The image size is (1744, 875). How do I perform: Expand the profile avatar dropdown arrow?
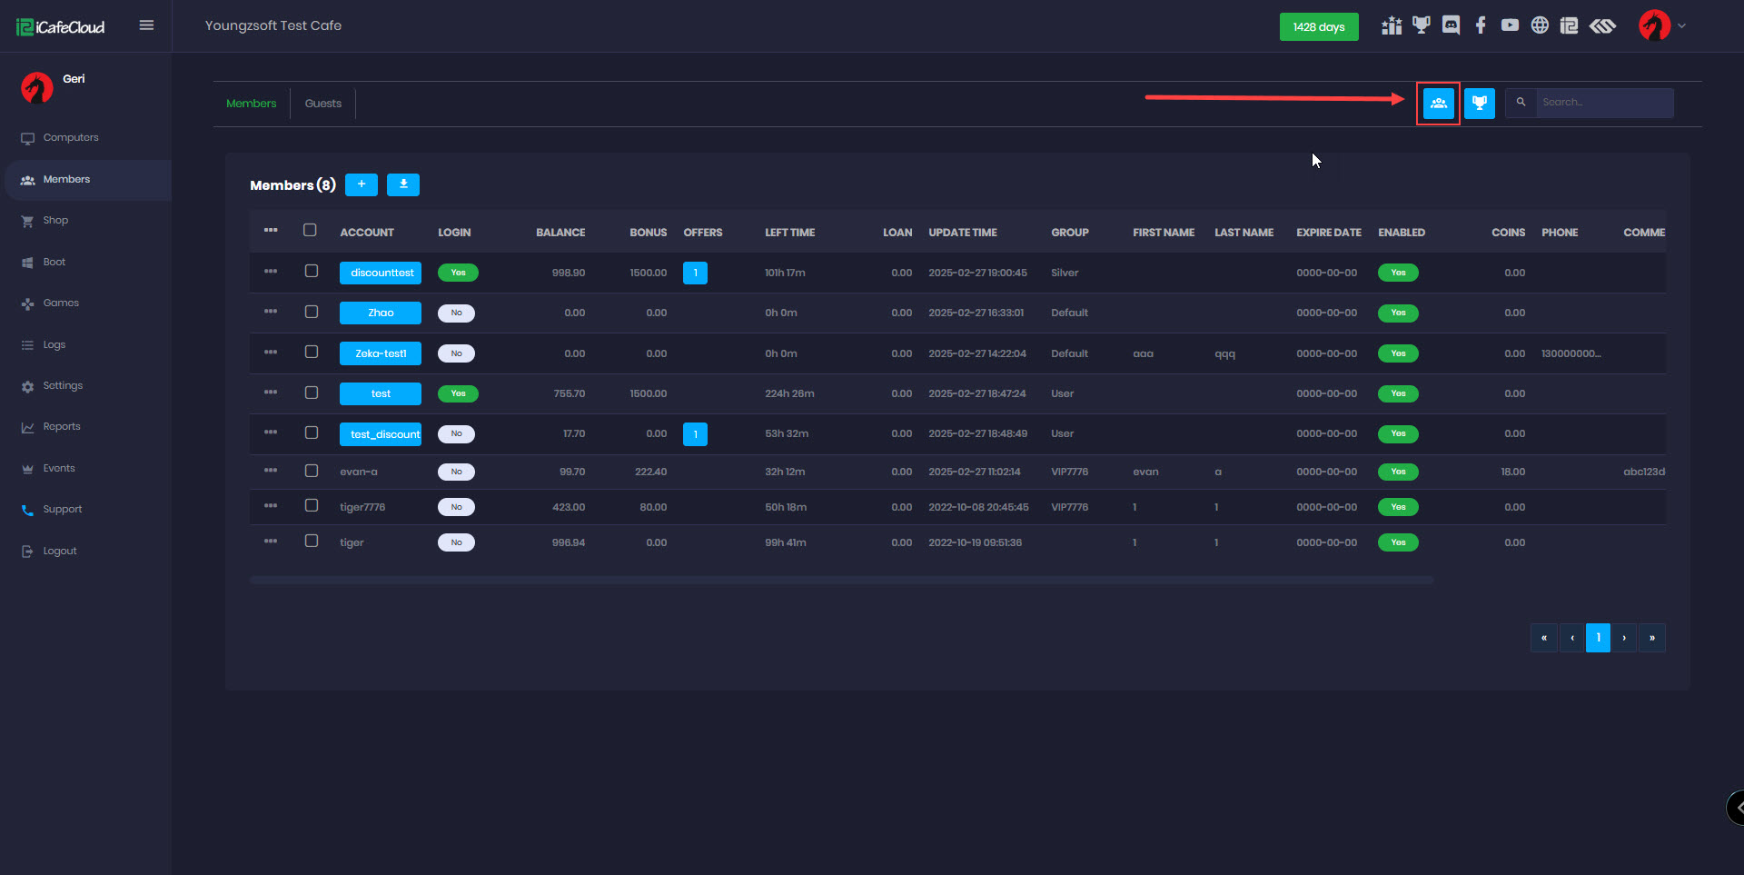[x=1681, y=25]
